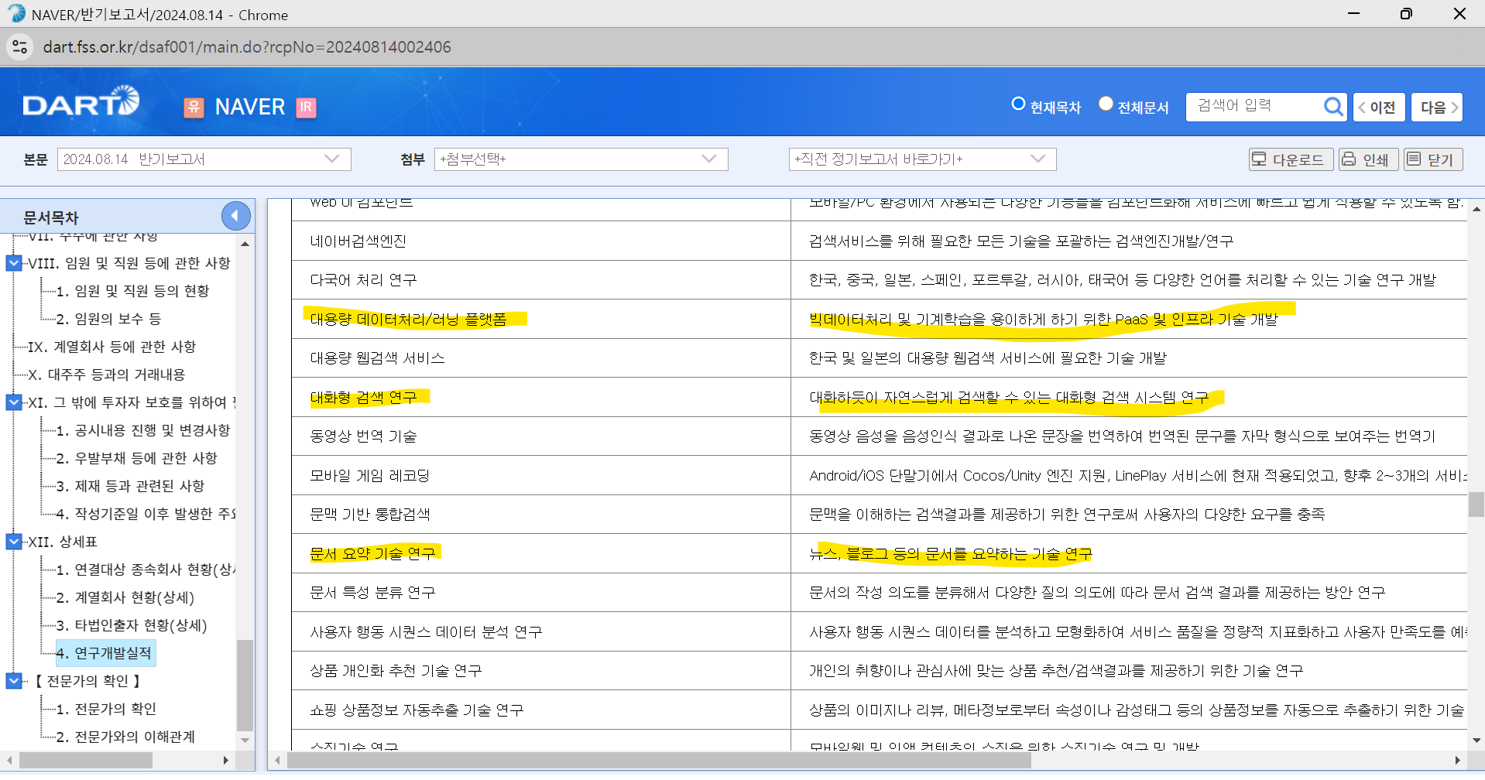Screen dimensions: 1485x780
Task: Click the search magnifier icon
Action: 1332,107
